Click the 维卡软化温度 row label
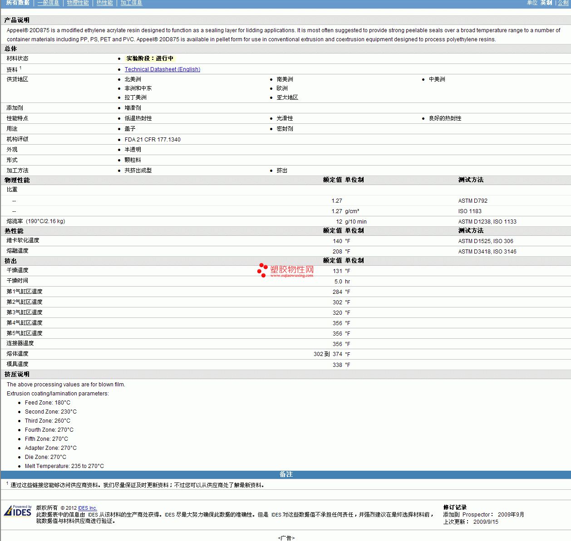 (x=23, y=240)
